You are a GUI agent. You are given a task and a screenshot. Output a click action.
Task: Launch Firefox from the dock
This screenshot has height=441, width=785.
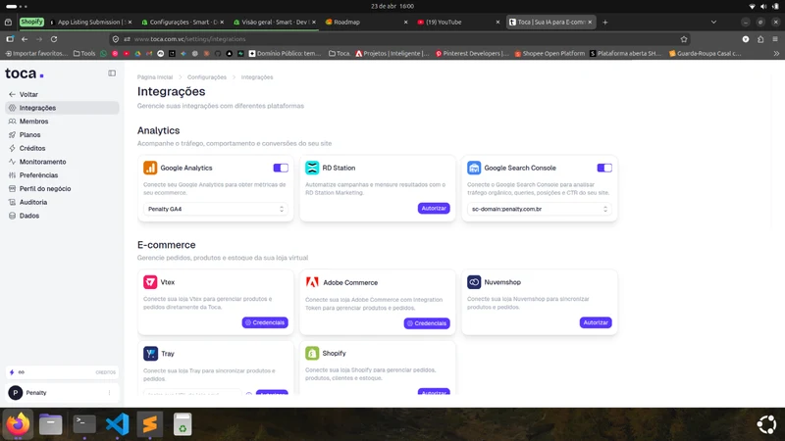[x=18, y=424]
